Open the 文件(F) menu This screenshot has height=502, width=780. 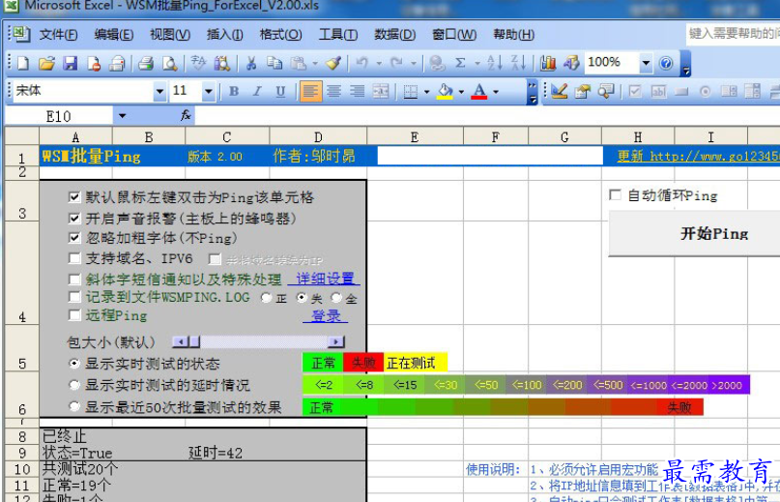pos(58,35)
